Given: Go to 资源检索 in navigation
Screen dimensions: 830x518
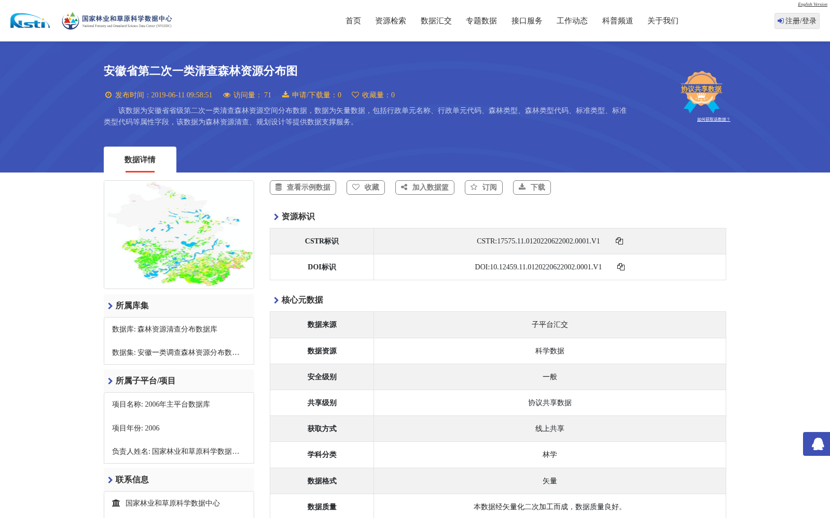Looking at the screenshot, I should coord(391,21).
